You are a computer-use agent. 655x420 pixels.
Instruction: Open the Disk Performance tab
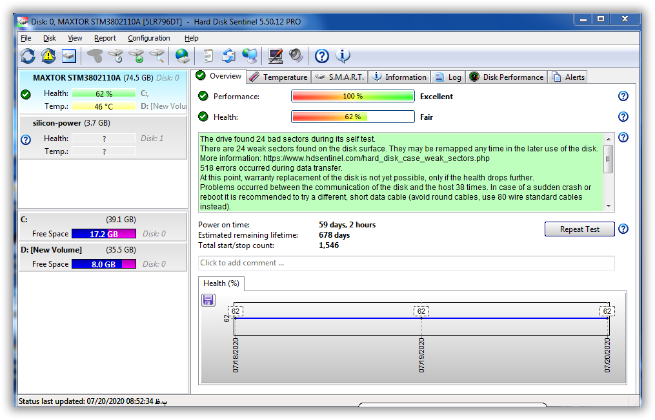point(507,77)
